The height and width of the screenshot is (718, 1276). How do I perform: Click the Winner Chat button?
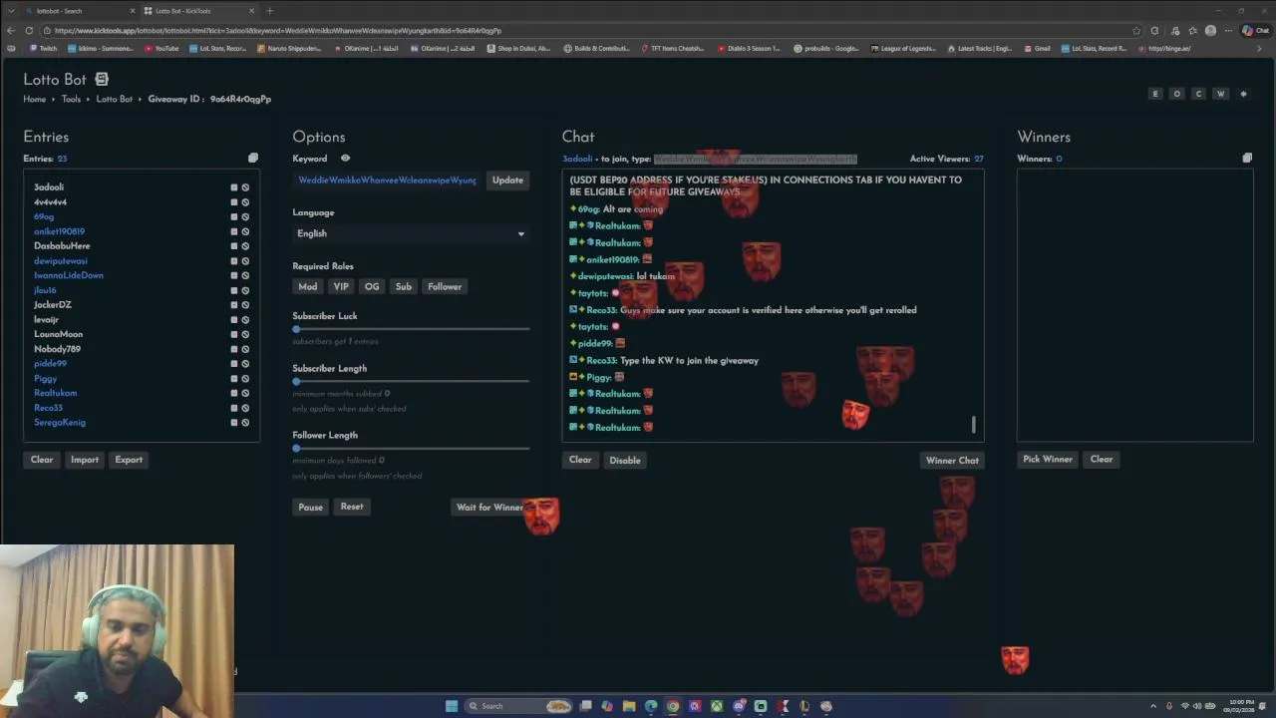coord(952,461)
